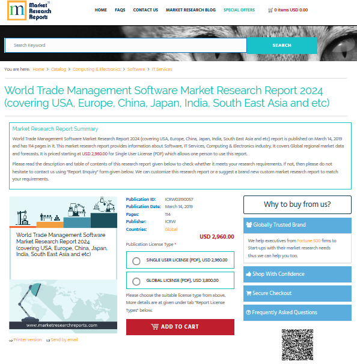Click the envelope icon beside Send by email
Image resolution: width=357 pixels, height=364 pixels.
pos(48,341)
